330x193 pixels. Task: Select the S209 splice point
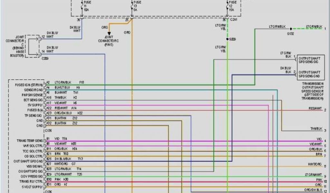(x=228, y=39)
